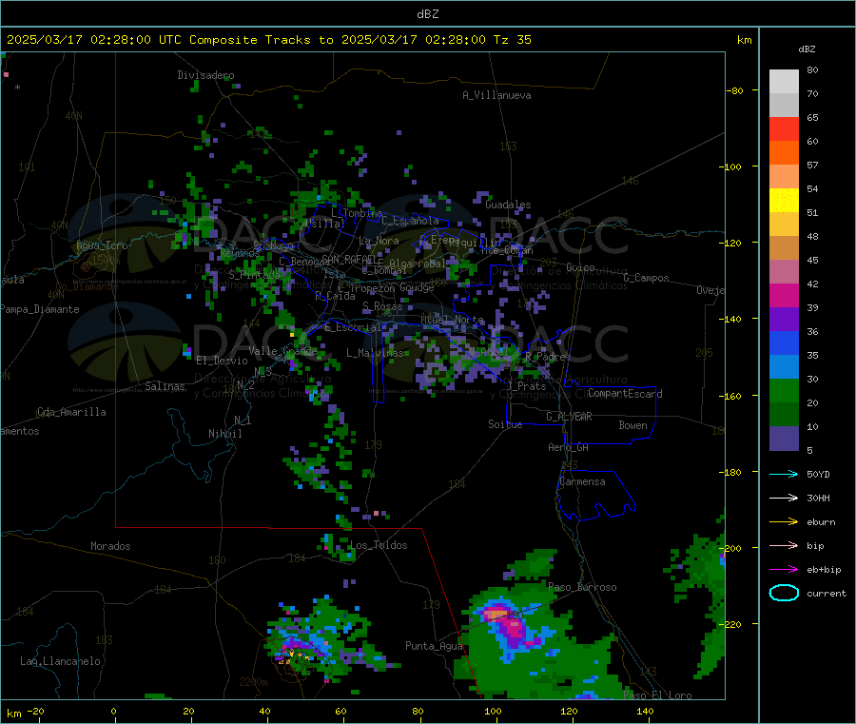Image resolution: width=856 pixels, height=724 pixels.
Task: Click the '100' tick on horizontal km axis
Action: (x=493, y=711)
